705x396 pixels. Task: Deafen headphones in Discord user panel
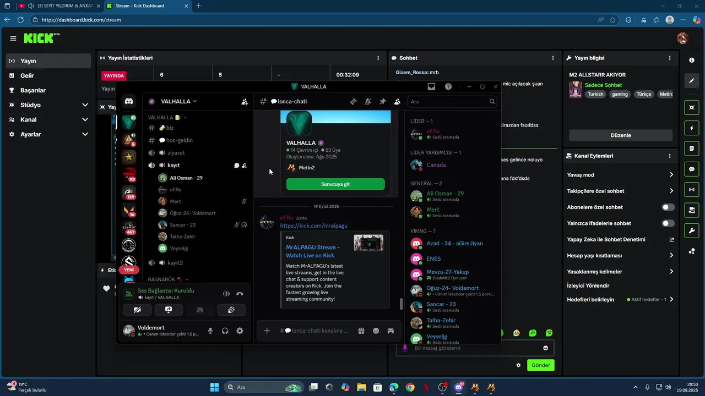[x=225, y=331]
